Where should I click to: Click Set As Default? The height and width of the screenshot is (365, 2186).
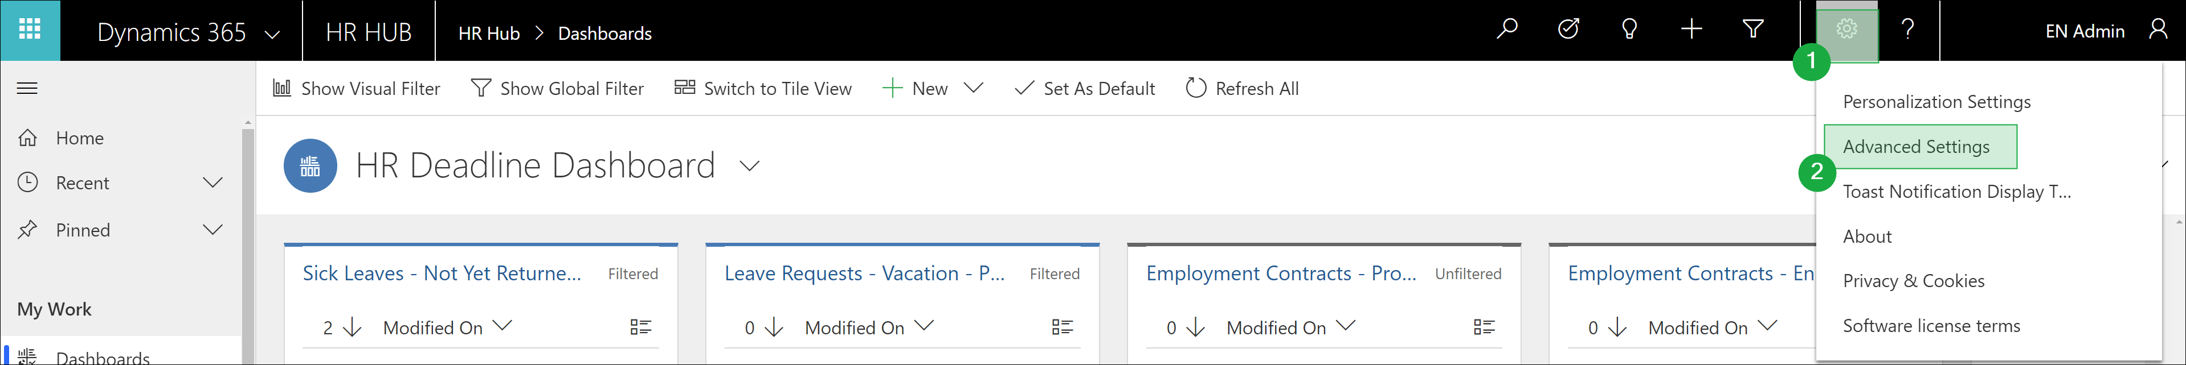1085,87
